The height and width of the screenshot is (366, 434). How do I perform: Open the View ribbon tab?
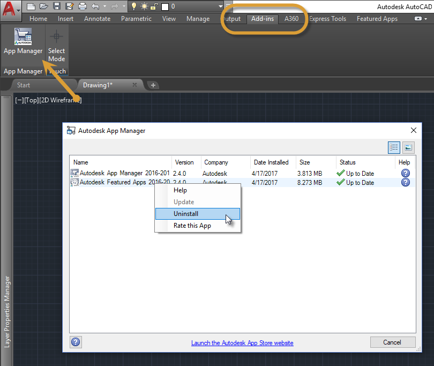[169, 19]
